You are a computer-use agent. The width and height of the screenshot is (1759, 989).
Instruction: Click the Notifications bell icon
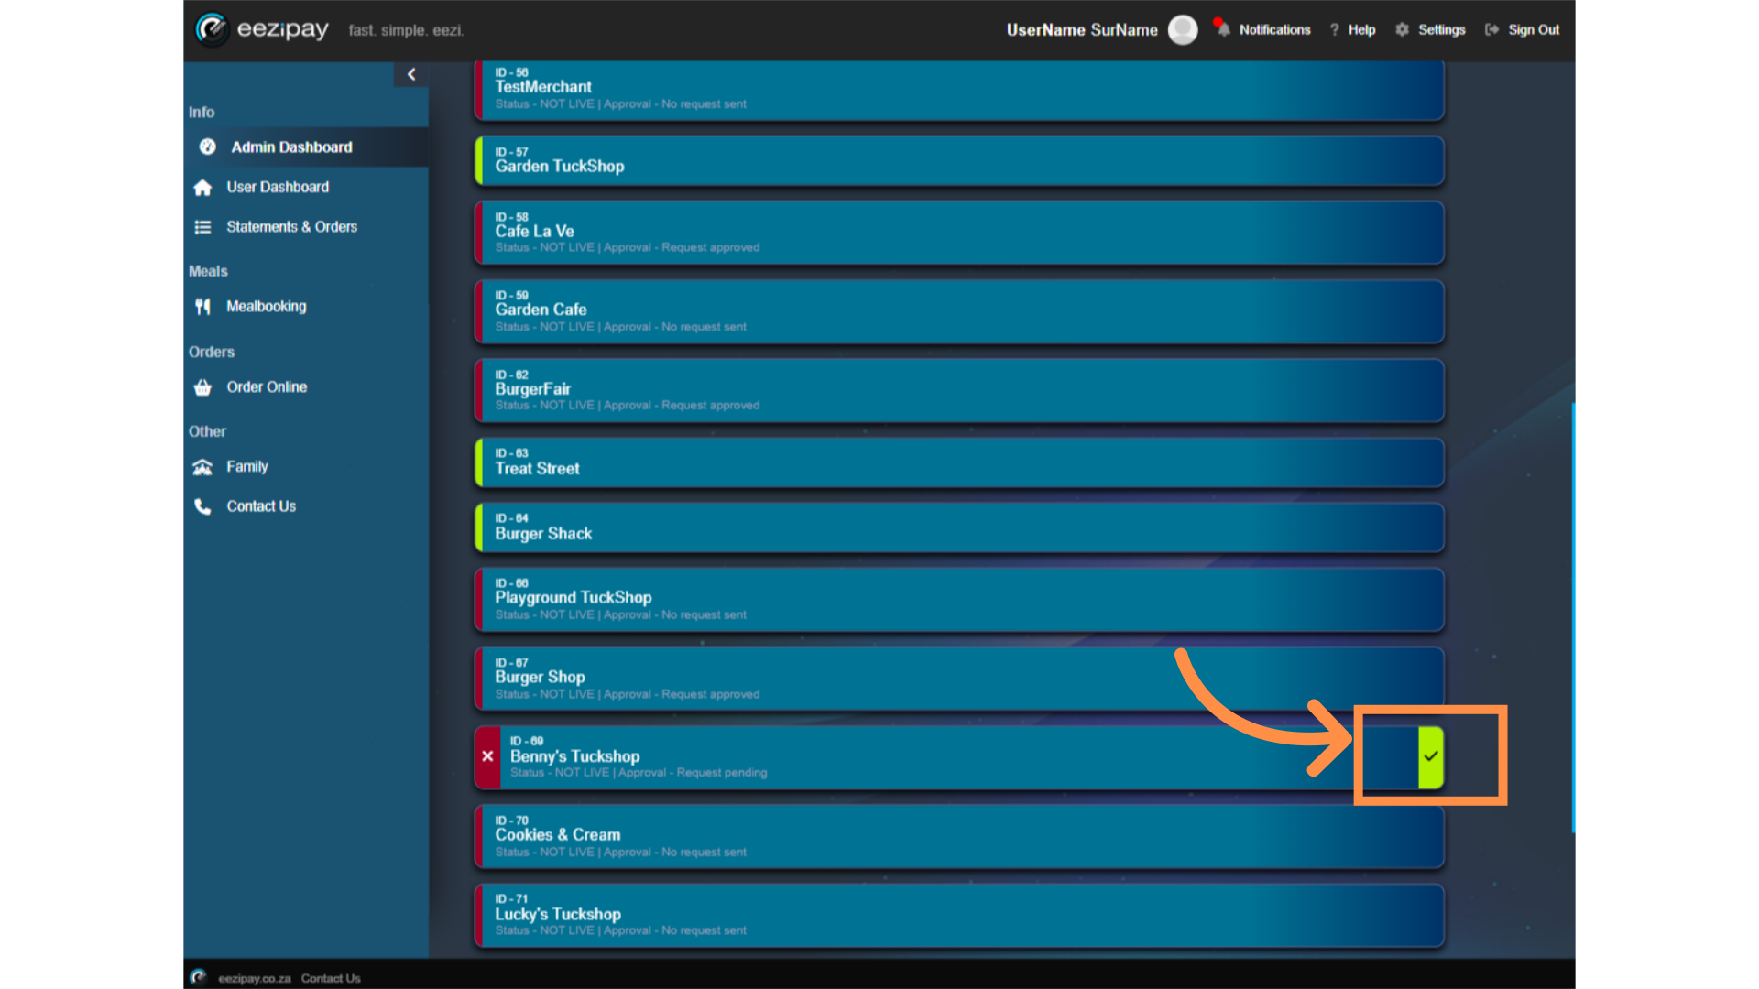pyautogui.click(x=1222, y=28)
